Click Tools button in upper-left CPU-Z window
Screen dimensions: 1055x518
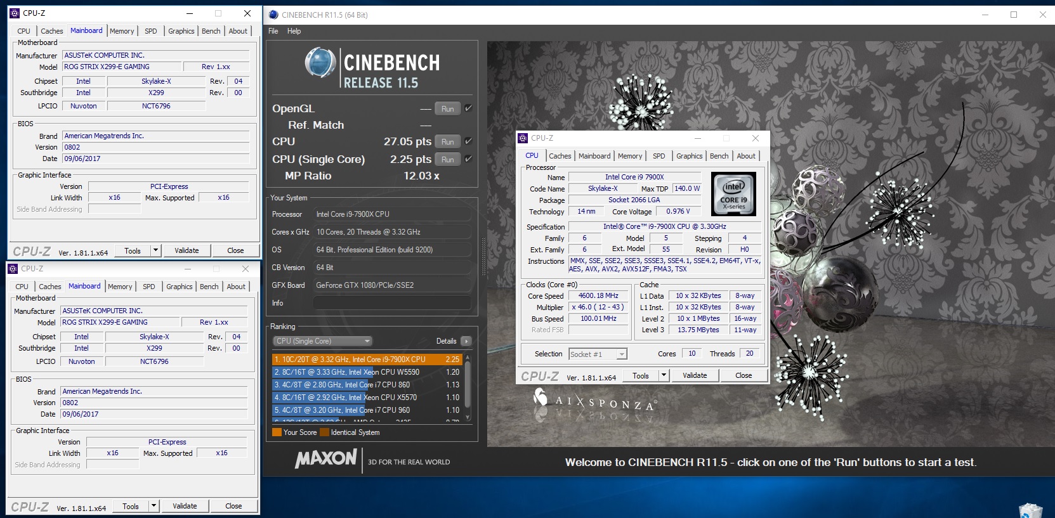point(133,250)
